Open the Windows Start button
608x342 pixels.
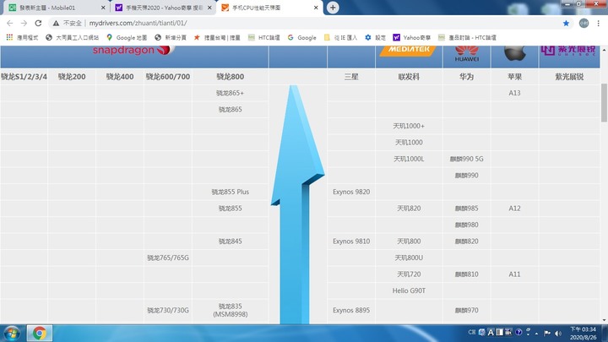click(x=12, y=334)
